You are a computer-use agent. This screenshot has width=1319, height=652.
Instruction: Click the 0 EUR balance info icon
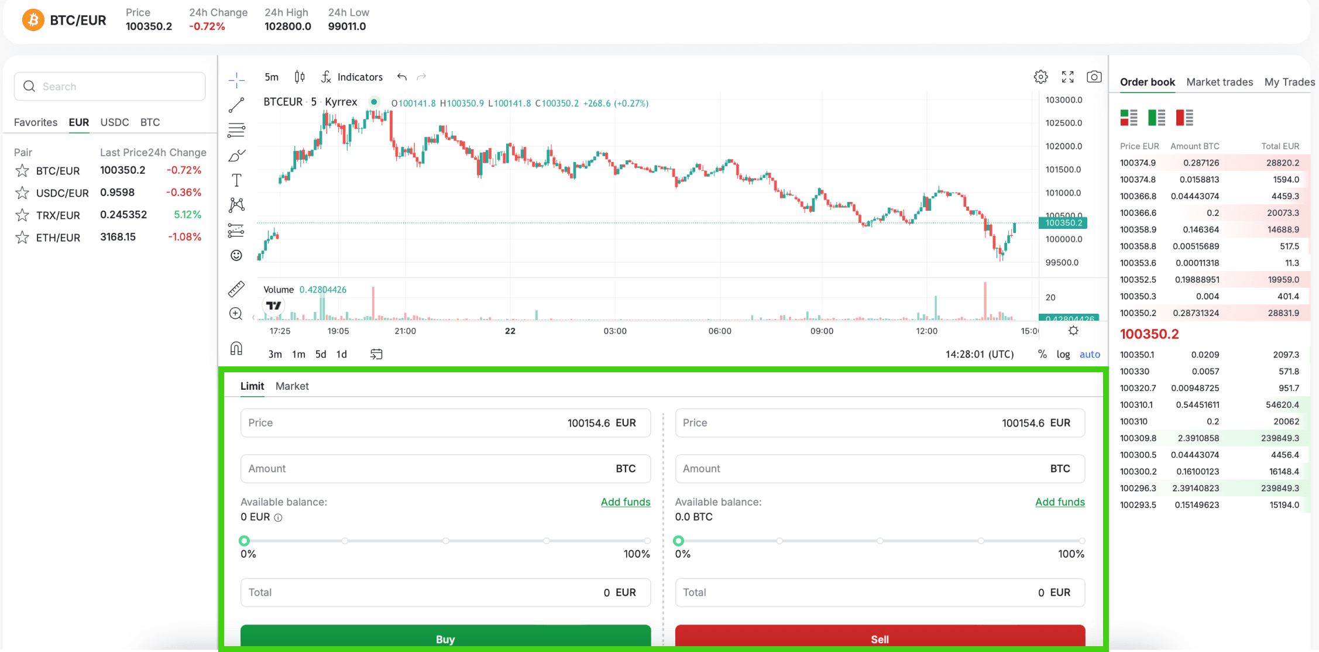pos(279,517)
